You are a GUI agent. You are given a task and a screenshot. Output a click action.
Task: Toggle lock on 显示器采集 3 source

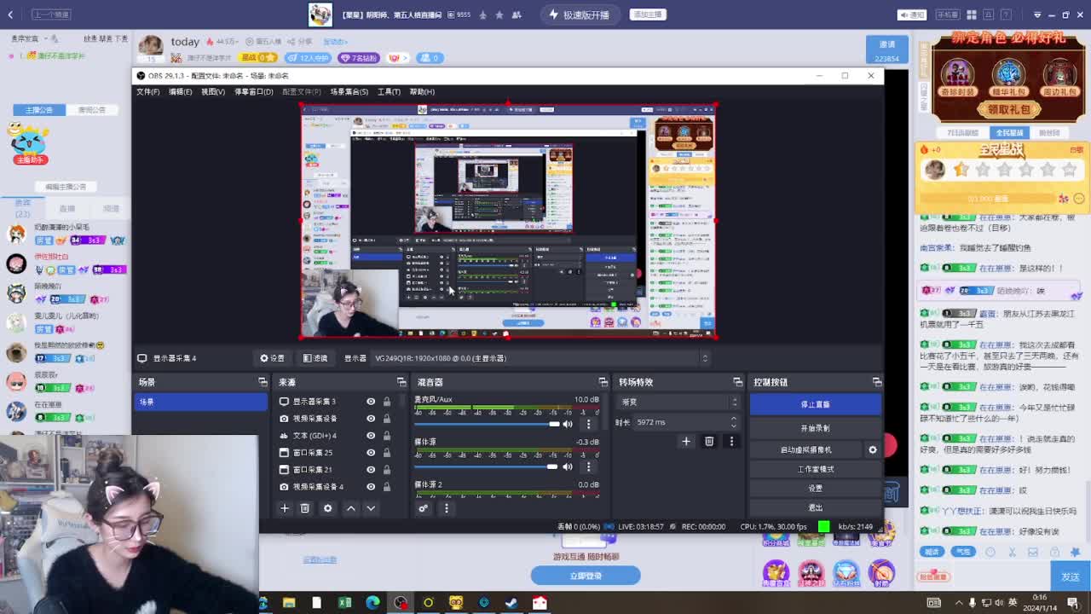pyautogui.click(x=386, y=402)
